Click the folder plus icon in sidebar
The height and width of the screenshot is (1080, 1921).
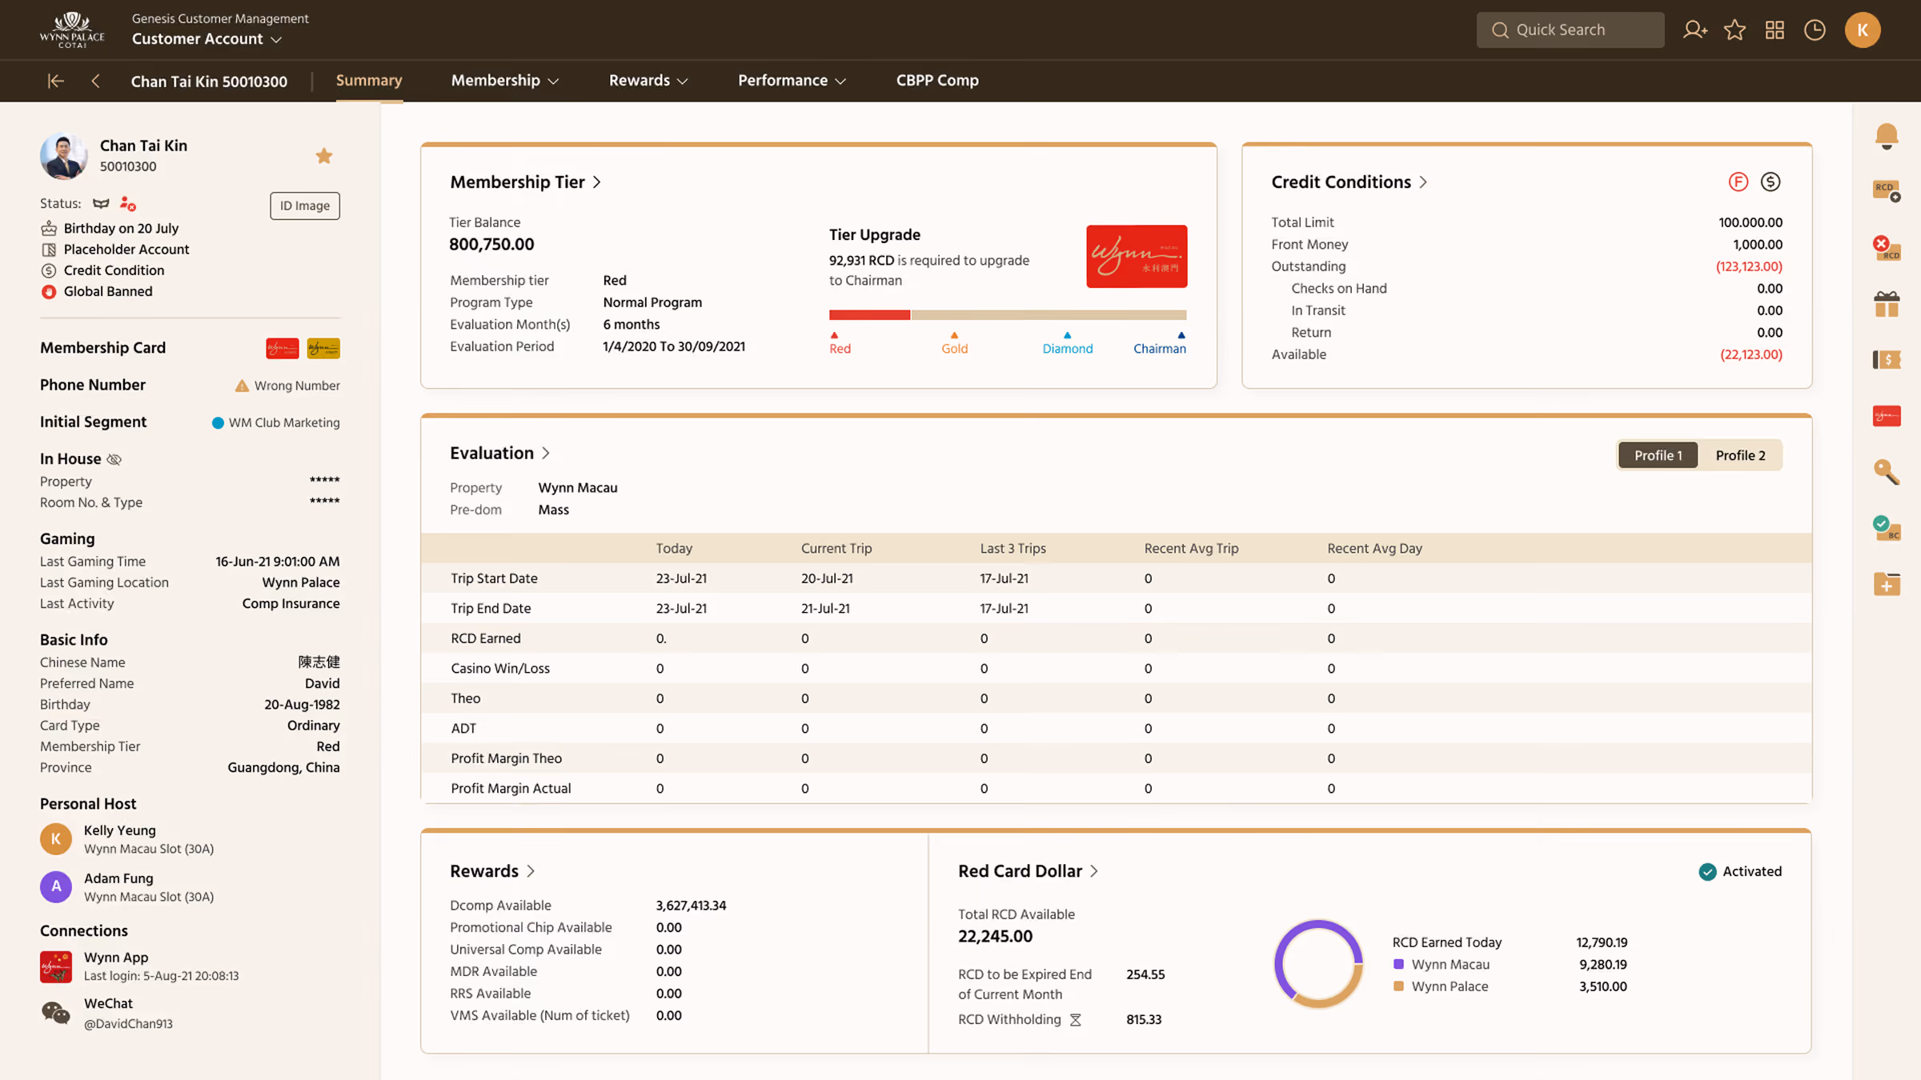point(1886,584)
